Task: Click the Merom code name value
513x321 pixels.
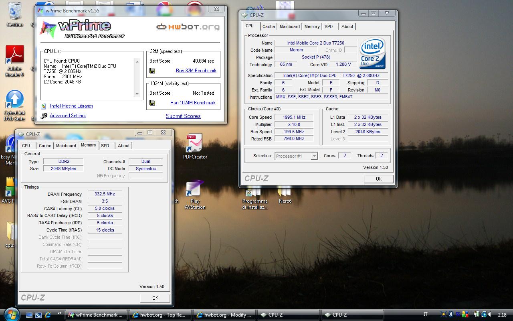Action: coord(296,50)
